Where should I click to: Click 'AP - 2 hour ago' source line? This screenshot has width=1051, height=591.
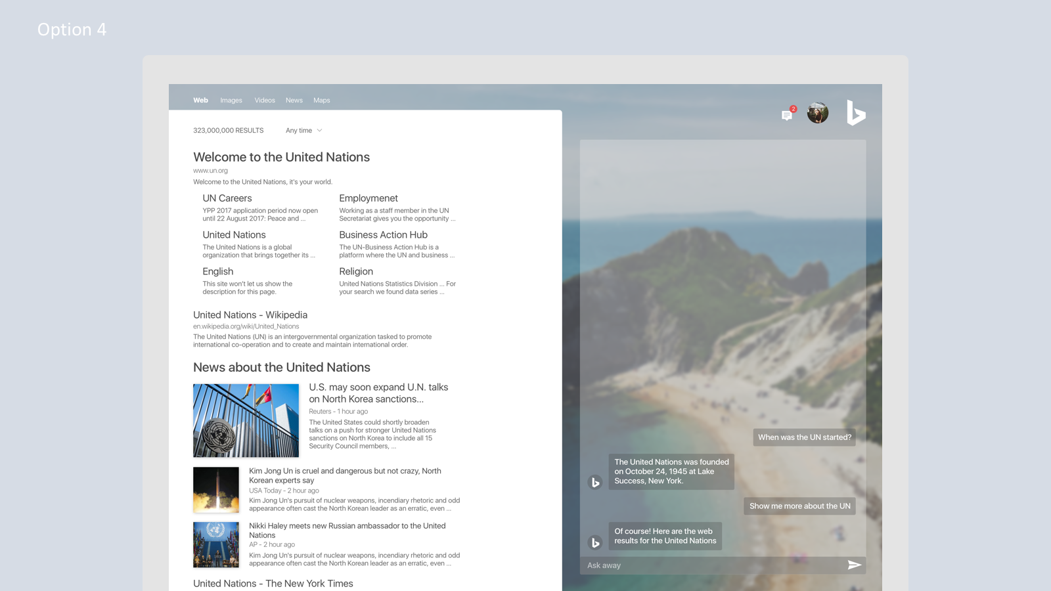coord(272,544)
